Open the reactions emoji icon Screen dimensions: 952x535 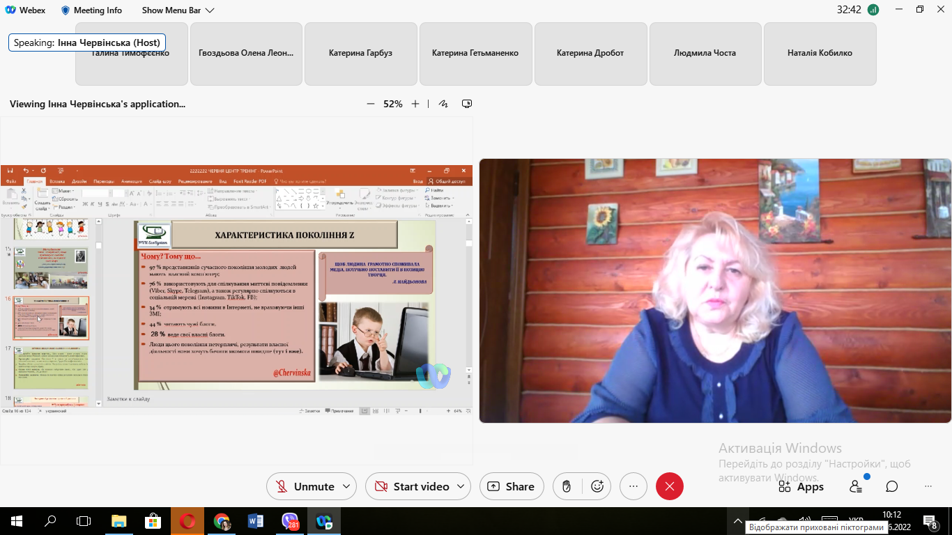point(597,486)
